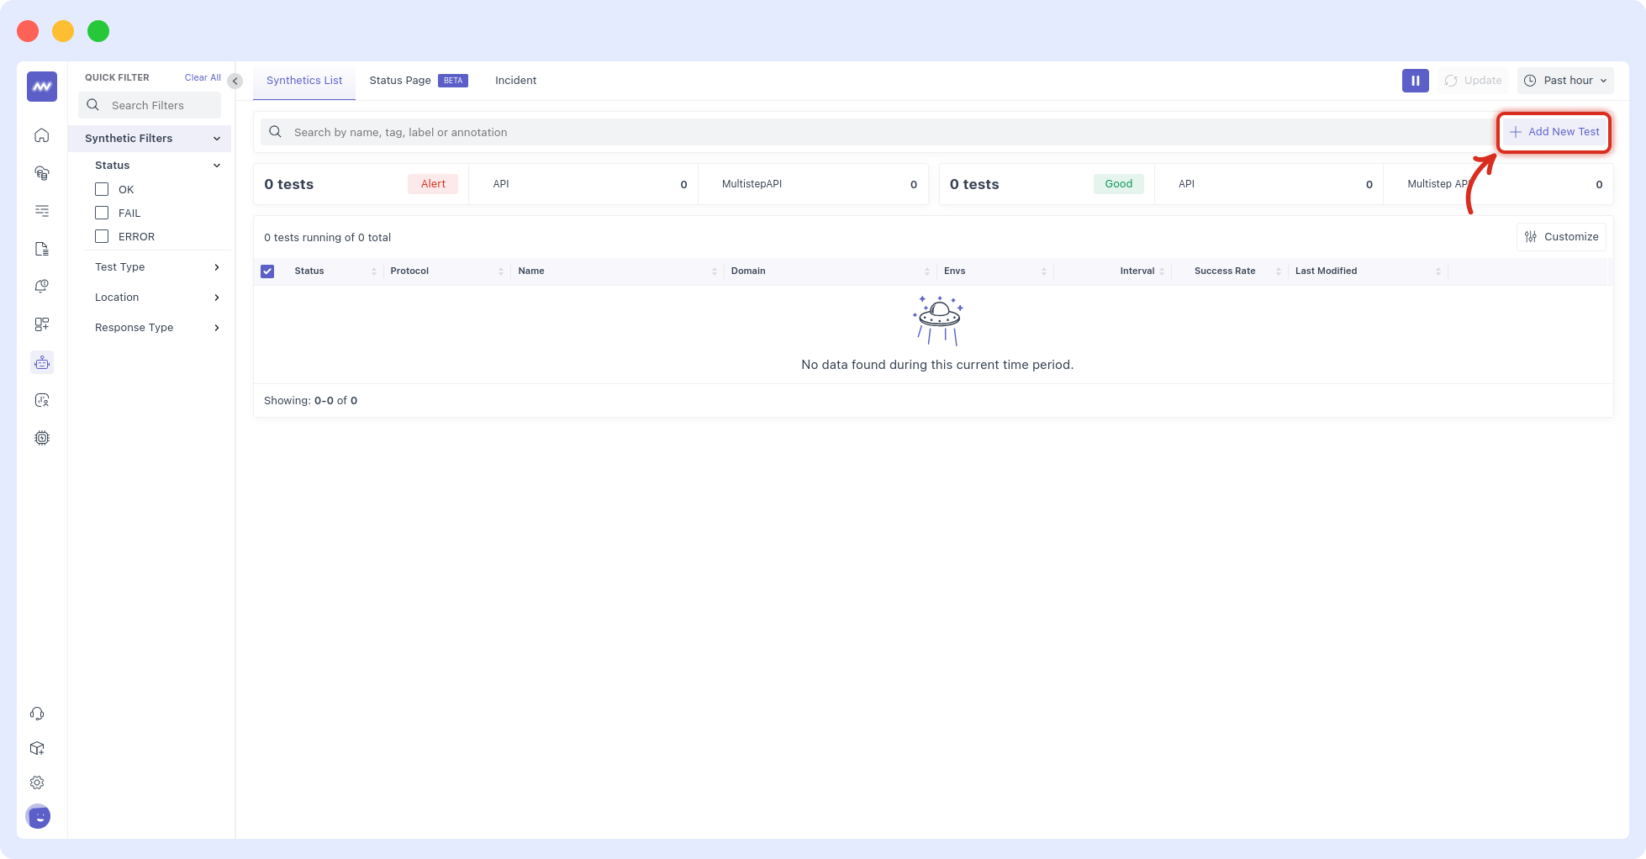1646x859 pixels.
Task: Switch to the Incident tab
Action: 515,81
